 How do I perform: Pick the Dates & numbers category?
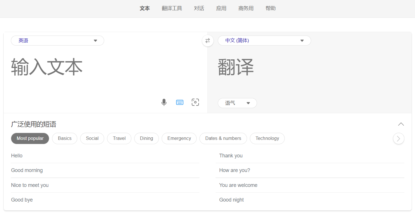[223, 138]
